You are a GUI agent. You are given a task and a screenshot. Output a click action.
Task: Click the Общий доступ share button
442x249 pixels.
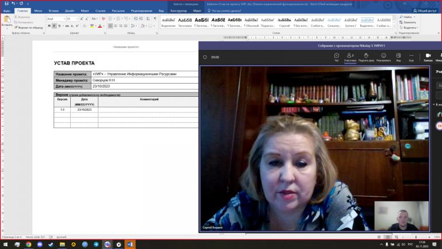[425, 10]
